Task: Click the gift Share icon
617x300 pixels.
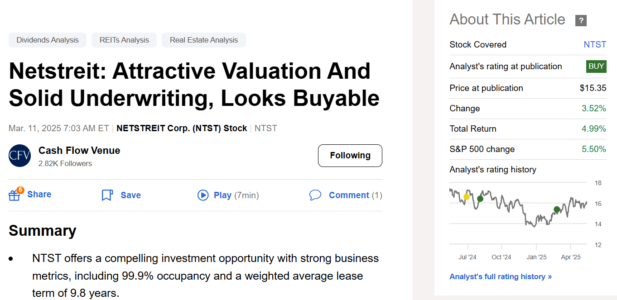Action: [14, 195]
